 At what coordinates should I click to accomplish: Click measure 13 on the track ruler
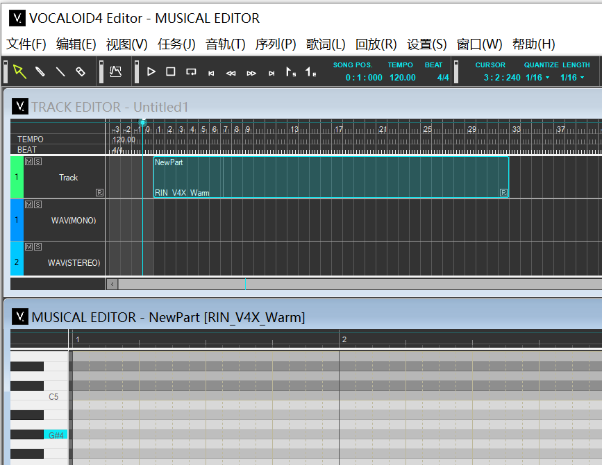click(294, 129)
